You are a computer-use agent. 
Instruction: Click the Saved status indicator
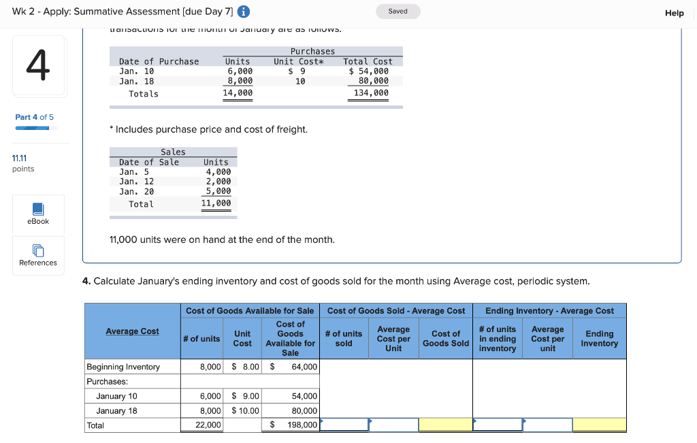[398, 11]
